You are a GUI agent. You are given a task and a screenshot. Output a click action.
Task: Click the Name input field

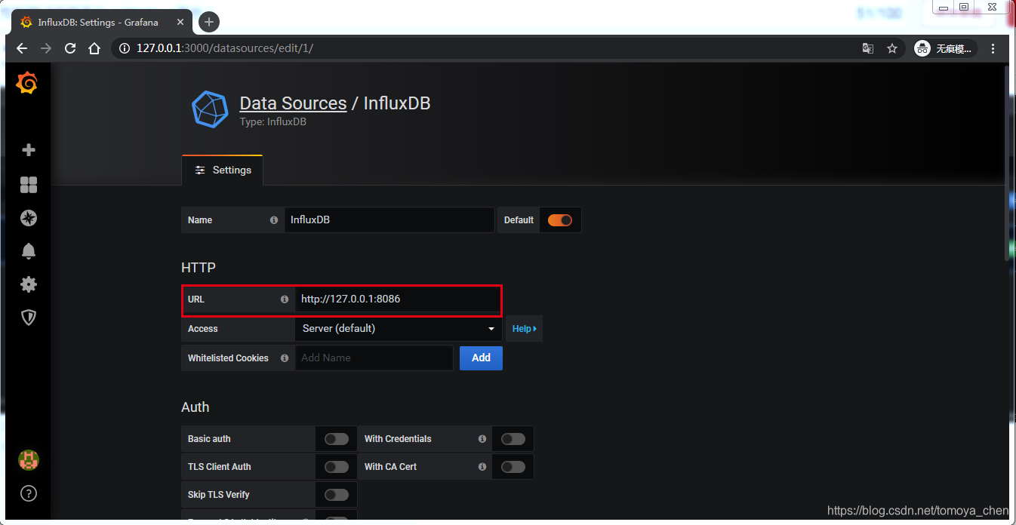coord(389,220)
